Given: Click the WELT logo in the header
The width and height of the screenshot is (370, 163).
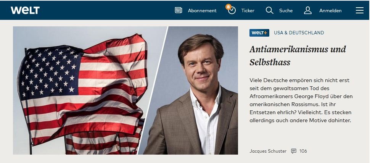Looking at the screenshot, I should [x=25, y=10].
